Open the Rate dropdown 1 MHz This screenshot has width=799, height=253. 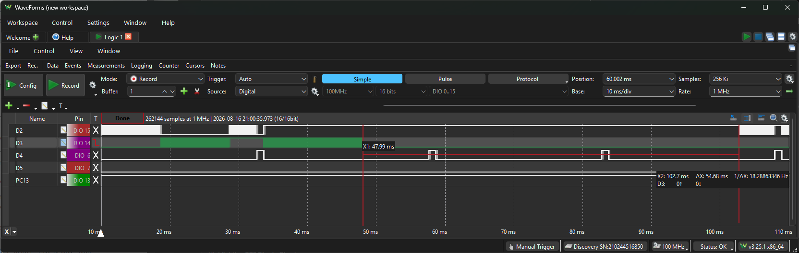click(x=746, y=91)
